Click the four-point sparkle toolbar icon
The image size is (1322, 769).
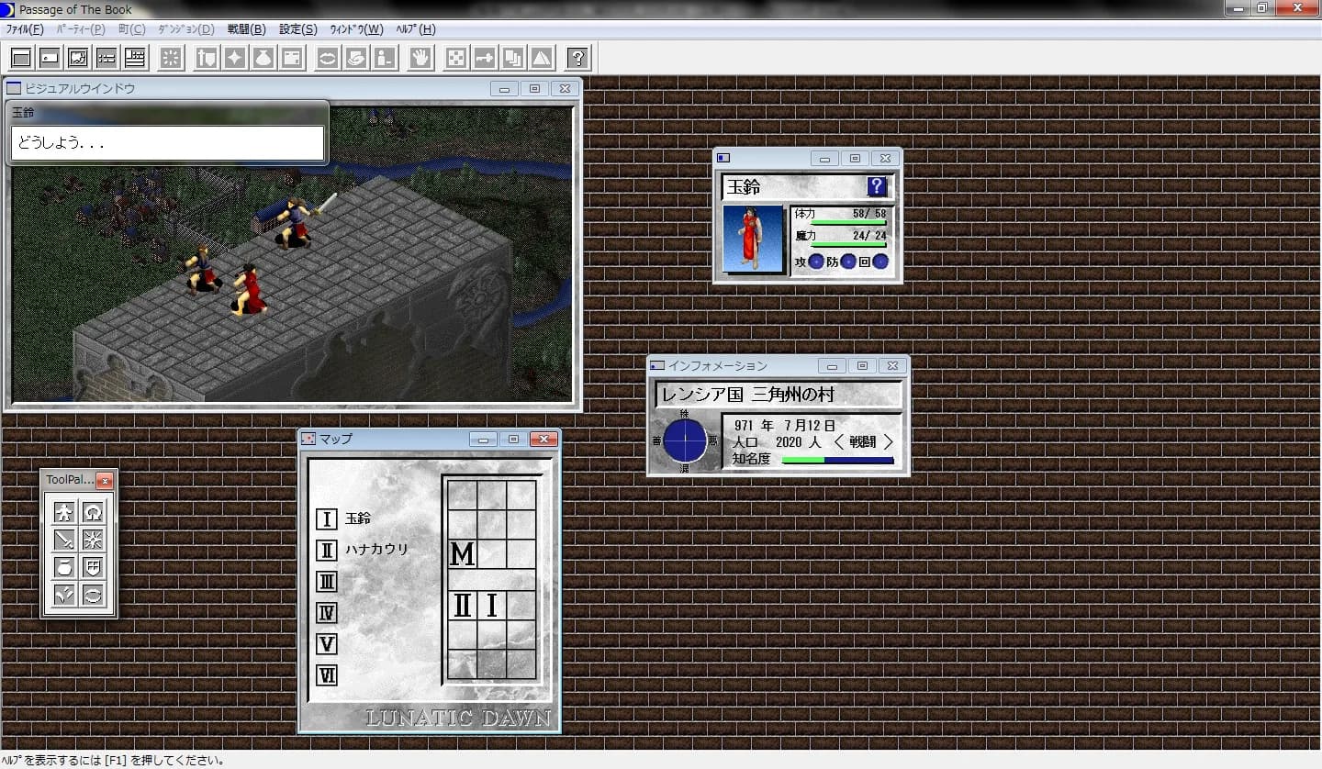235,58
